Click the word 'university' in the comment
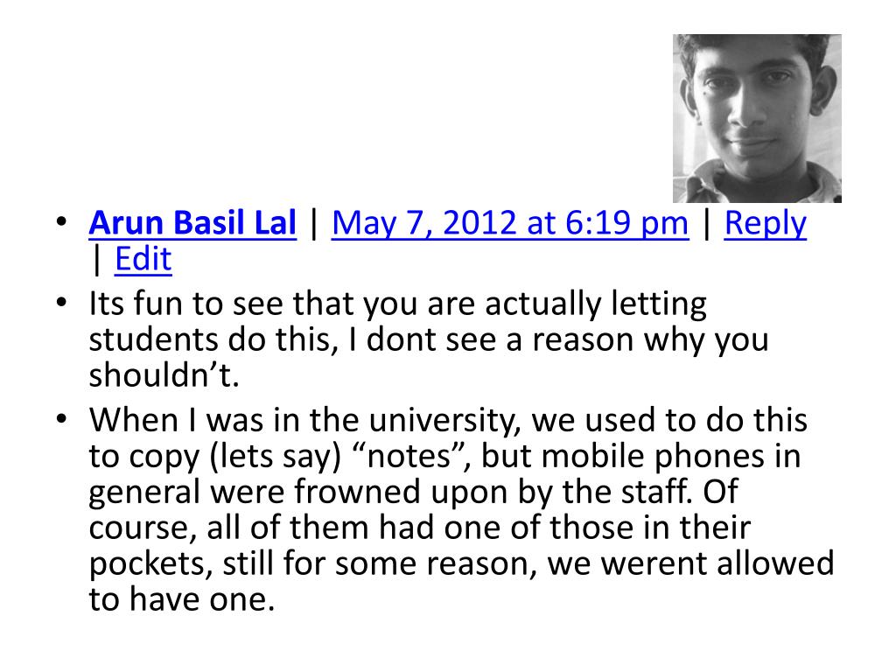896x672 pixels. [442, 421]
